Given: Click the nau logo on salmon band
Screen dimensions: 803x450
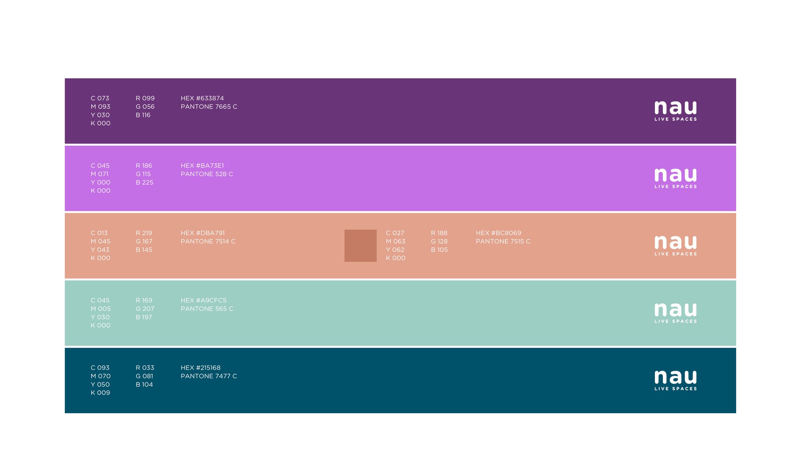Looking at the screenshot, I should [x=675, y=246].
